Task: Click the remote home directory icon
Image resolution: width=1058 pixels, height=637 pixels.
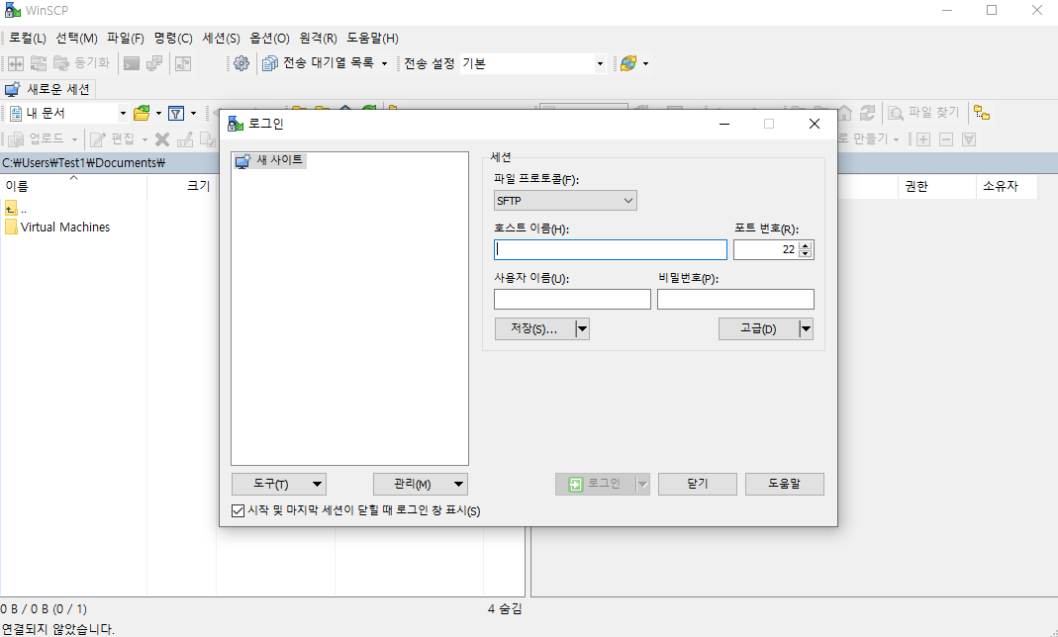Action: [844, 113]
